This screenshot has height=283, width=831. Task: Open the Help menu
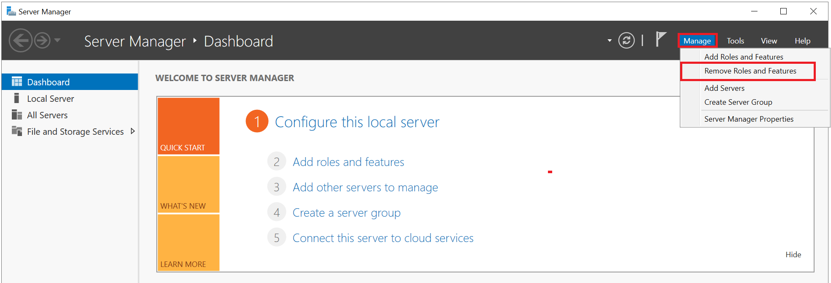tap(802, 41)
